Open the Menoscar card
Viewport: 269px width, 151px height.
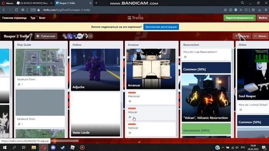click(x=151, y=97)
